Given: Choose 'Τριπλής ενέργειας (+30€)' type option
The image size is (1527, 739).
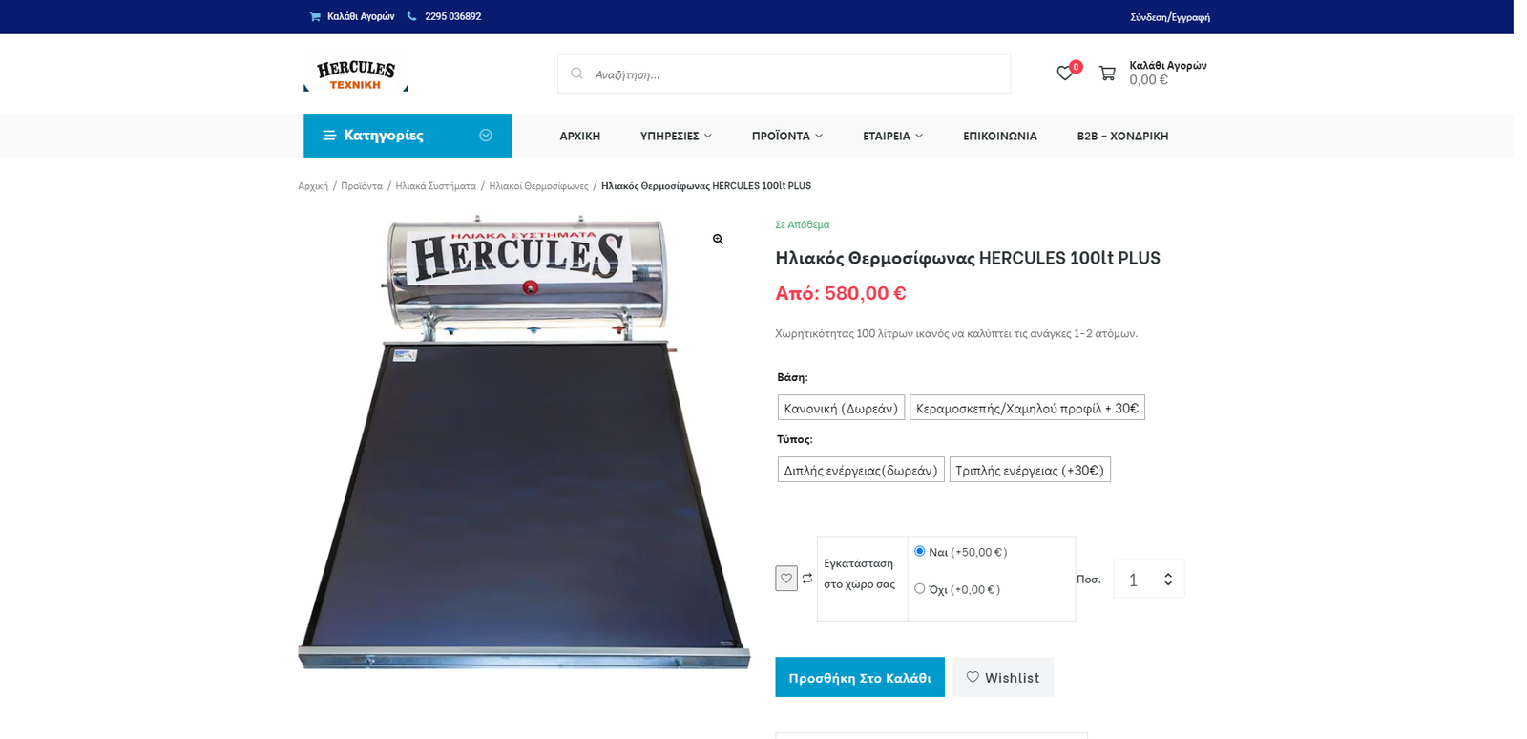Looking at the screenshot, I should tap(1029, 470).
